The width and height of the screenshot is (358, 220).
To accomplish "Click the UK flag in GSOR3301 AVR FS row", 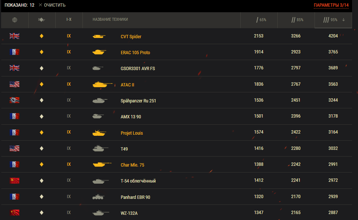I will coord(14,68).
